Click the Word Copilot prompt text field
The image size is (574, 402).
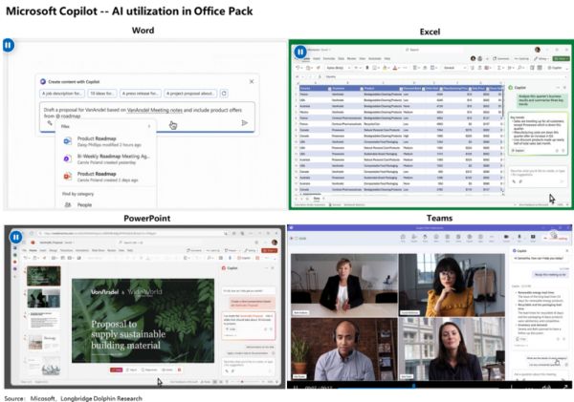point(143,111)
